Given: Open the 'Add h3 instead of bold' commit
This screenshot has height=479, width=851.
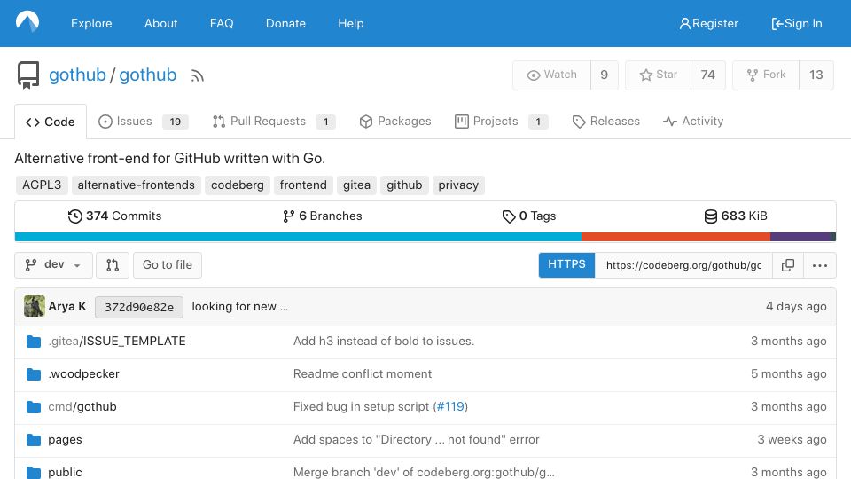Looking at the screenshot, I should tap(384, 341).
